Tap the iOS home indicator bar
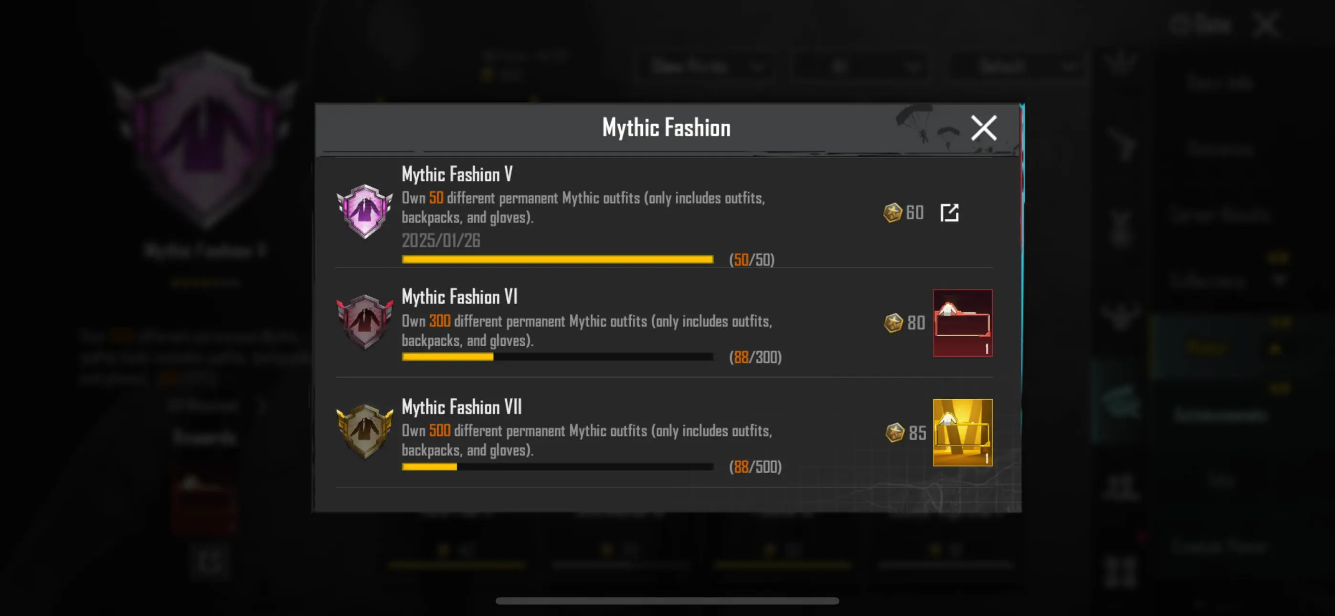Image resolution: width=1335 pixels, height=616 pixels. tap(667, 600)
